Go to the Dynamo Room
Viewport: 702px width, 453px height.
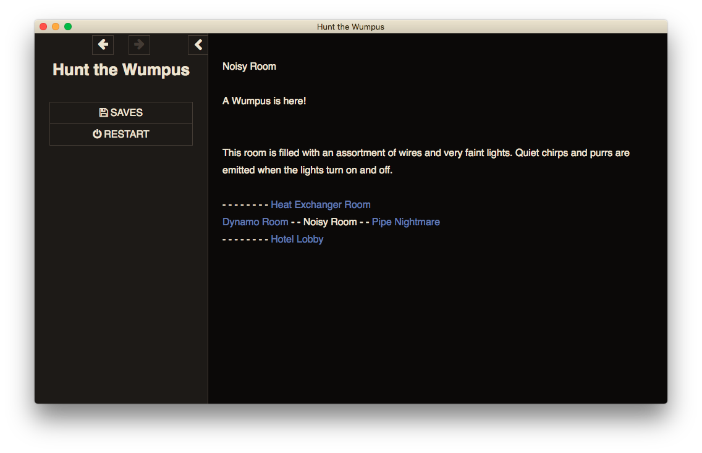tap(255, 222)
